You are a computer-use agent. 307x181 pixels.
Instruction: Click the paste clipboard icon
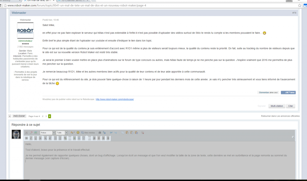coord(127,133)
